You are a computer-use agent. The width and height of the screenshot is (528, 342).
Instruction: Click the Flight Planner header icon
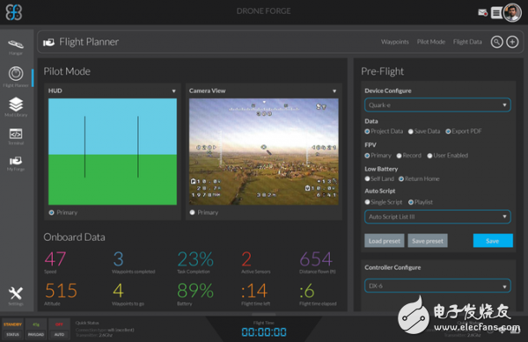tap(48, 42)
